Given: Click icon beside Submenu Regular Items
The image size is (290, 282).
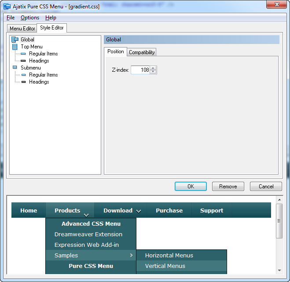Looking at the screenshot, I should (24, 75).
